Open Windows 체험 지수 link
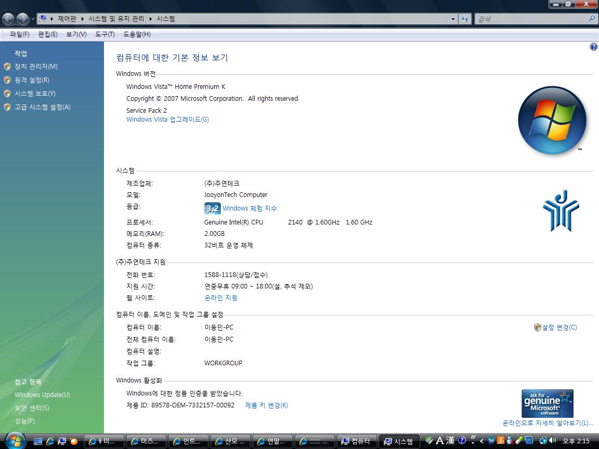Viewport: 599px width, 449px height. 250,208
